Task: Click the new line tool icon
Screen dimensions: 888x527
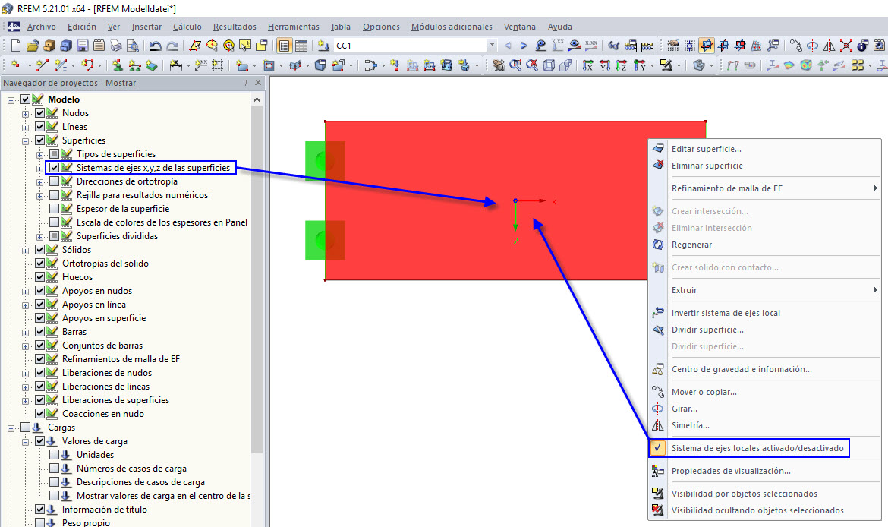Action: tap(41, 66)
